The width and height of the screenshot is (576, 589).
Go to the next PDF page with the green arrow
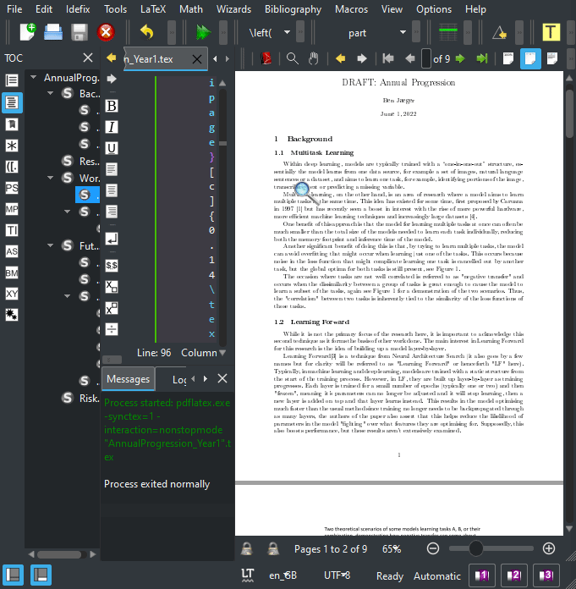(460, 58)
